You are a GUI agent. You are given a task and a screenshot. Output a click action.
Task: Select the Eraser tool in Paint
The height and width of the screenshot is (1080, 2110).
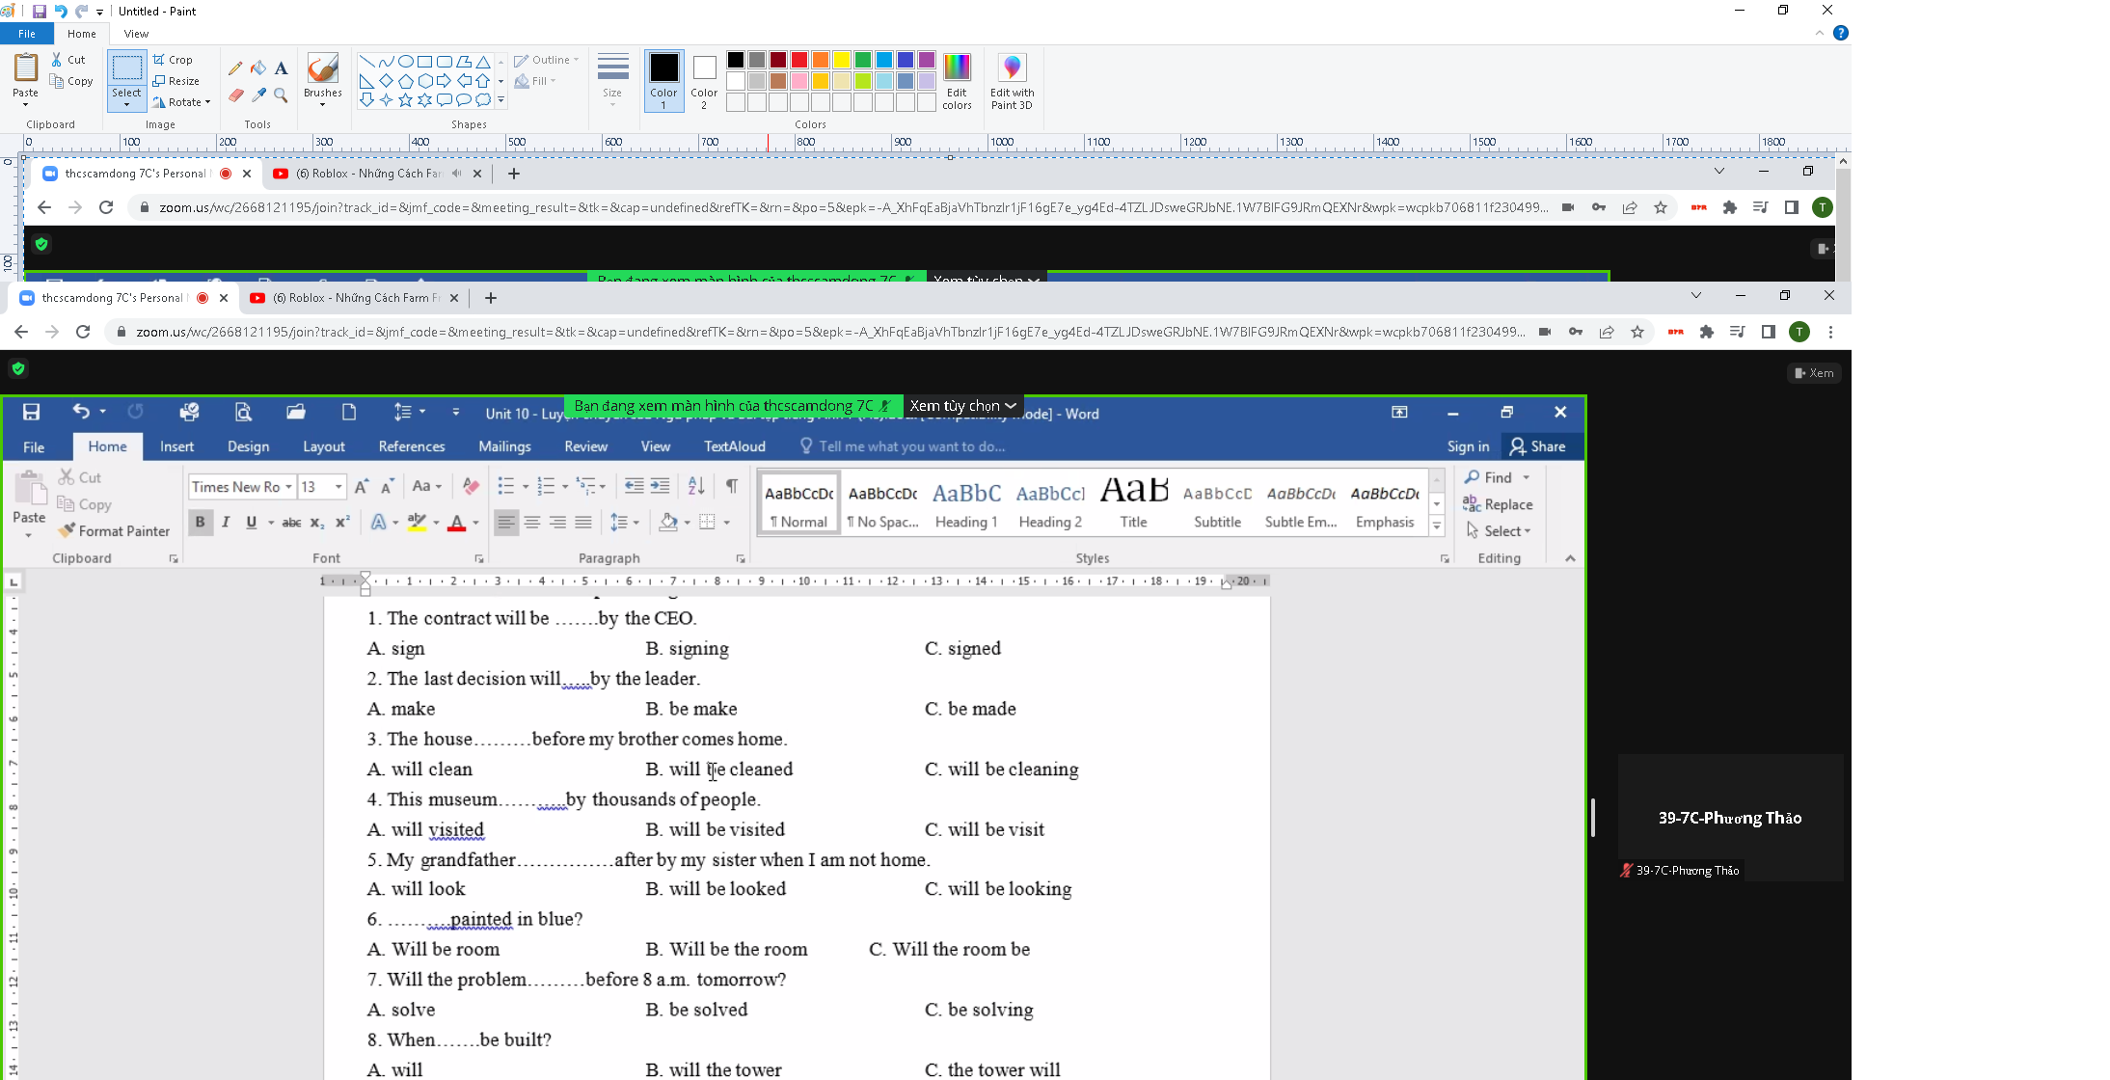point(235,95)
